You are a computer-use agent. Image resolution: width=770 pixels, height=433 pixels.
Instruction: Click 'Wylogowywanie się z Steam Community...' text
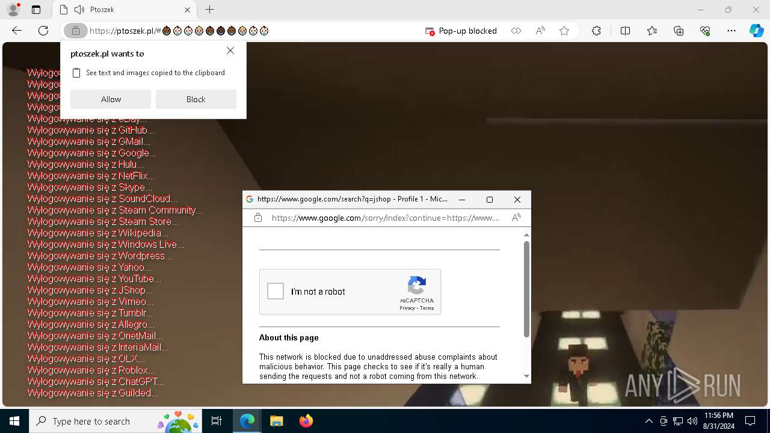click(114, 210)
